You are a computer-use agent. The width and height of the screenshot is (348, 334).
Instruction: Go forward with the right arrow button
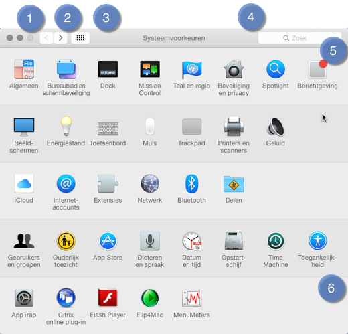coord(60,38)
